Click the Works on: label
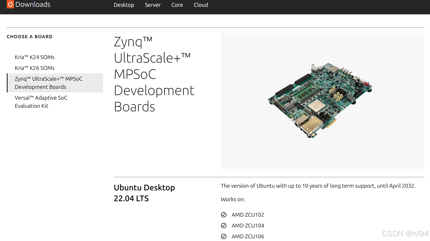This screenshot has height=241, width=430. tap(233, 199)
